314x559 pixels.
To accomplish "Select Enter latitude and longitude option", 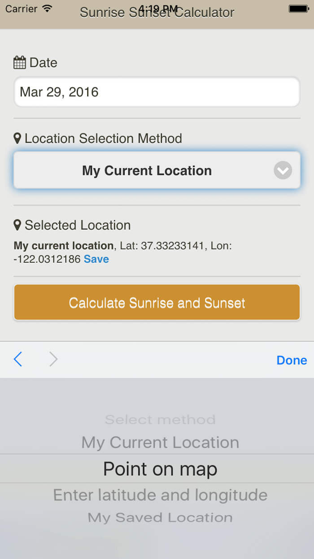I will 160,495.
